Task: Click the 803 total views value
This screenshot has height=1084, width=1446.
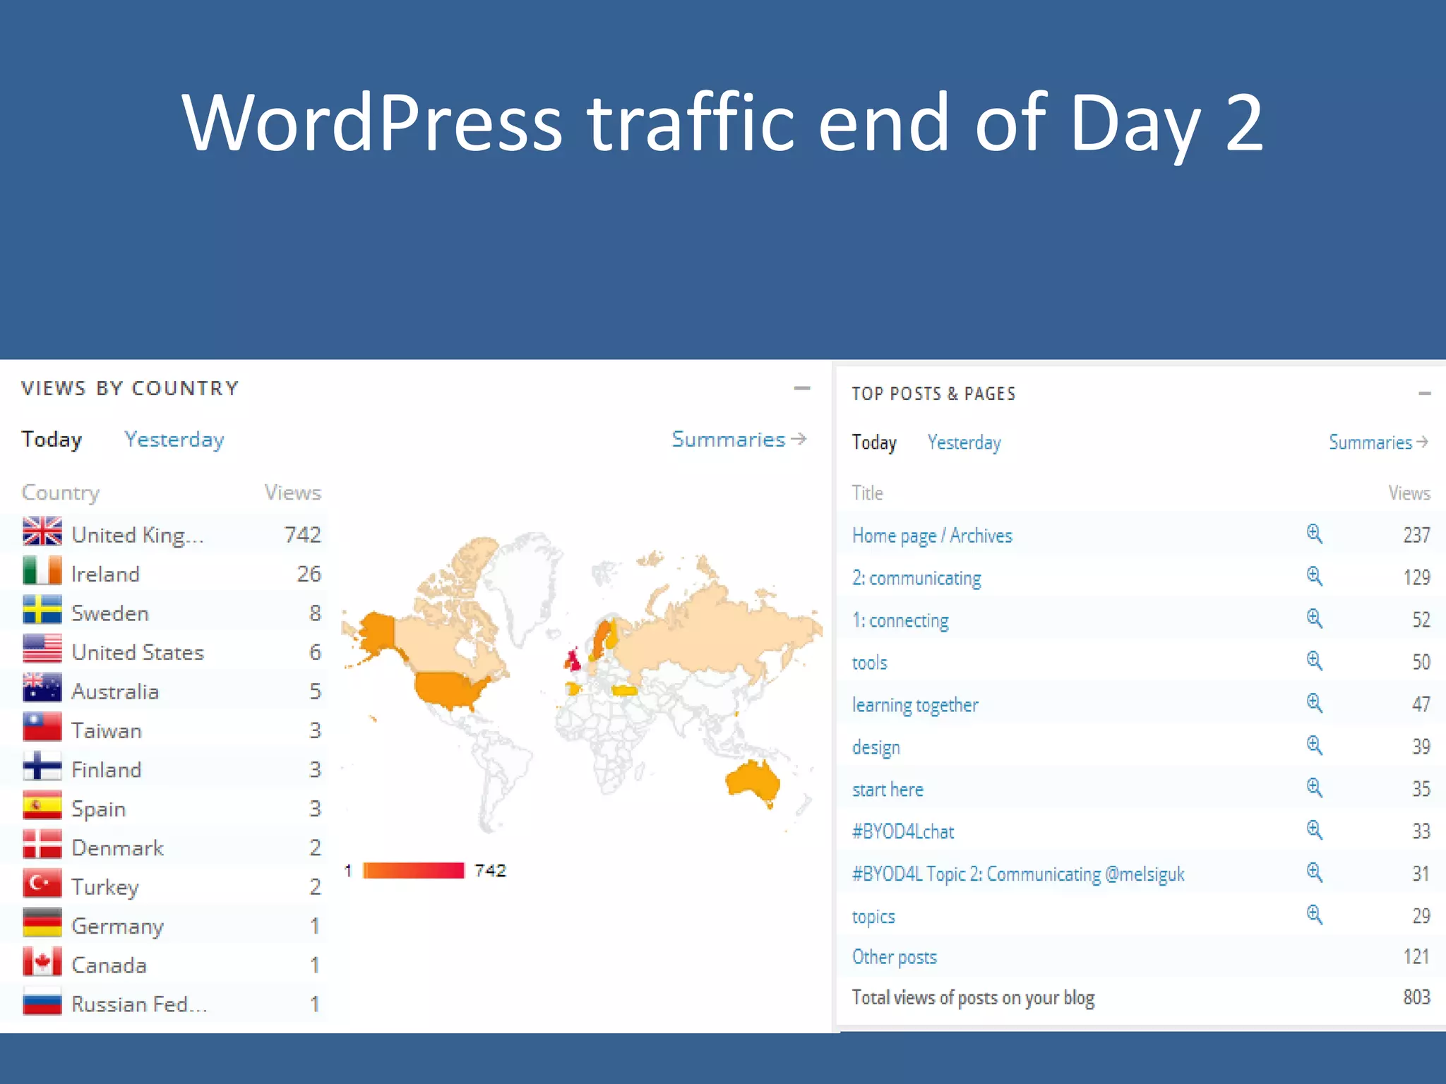Action: [1416, 996]
